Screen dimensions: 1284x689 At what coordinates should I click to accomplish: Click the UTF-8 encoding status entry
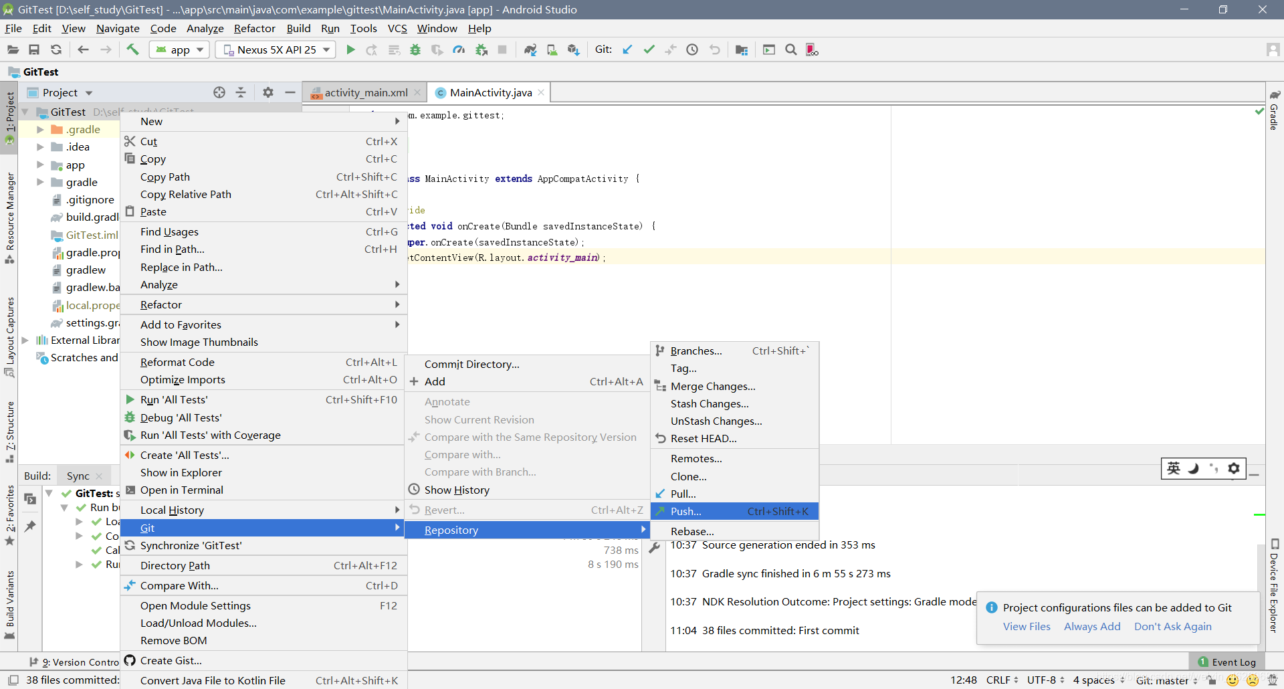[1046, 680]
